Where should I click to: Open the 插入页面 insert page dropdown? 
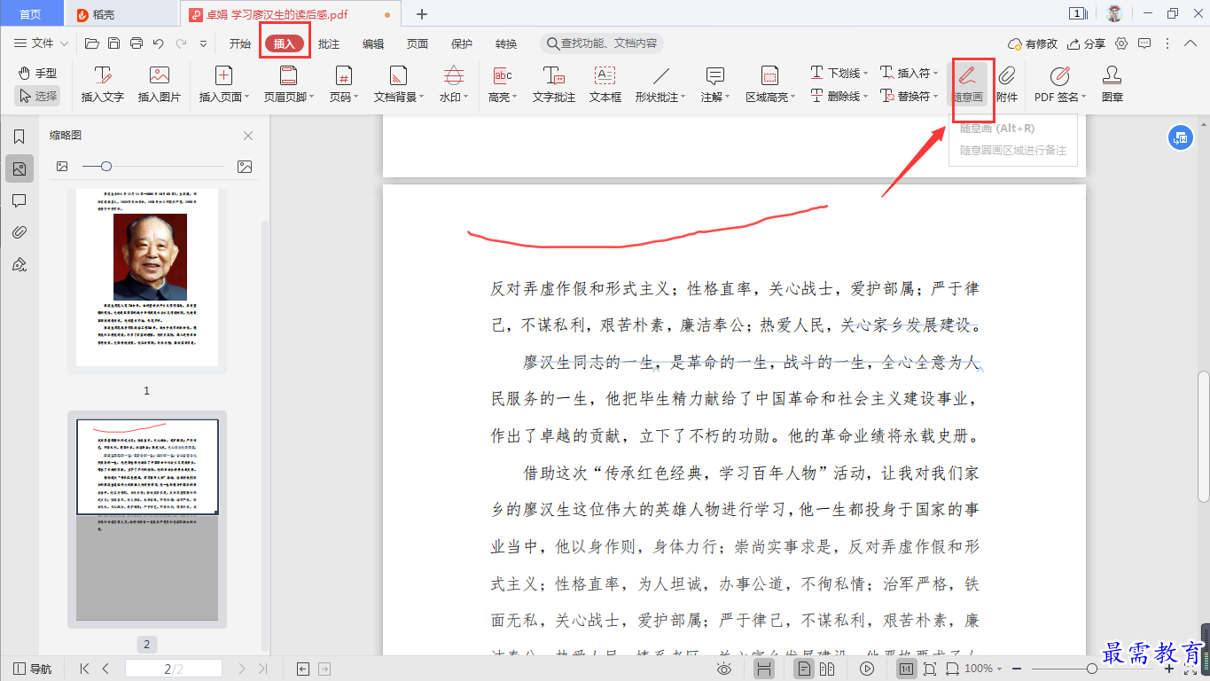(x=224, y=85)
